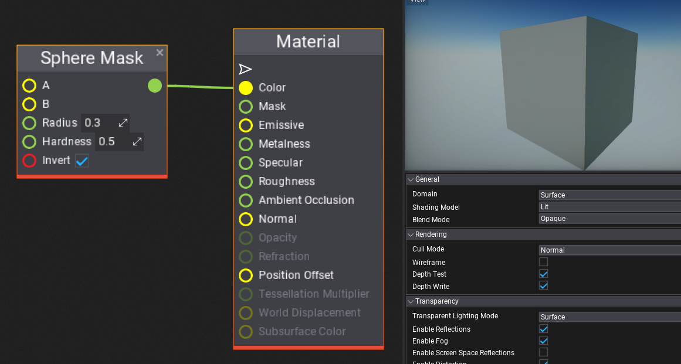Click the Metalness input pin
The height and width of the screenshot is (364, 681).
(245, 144)
